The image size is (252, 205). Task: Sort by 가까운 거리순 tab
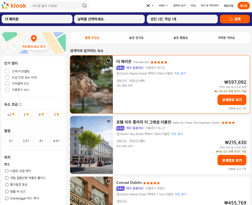tap(226, 38)
